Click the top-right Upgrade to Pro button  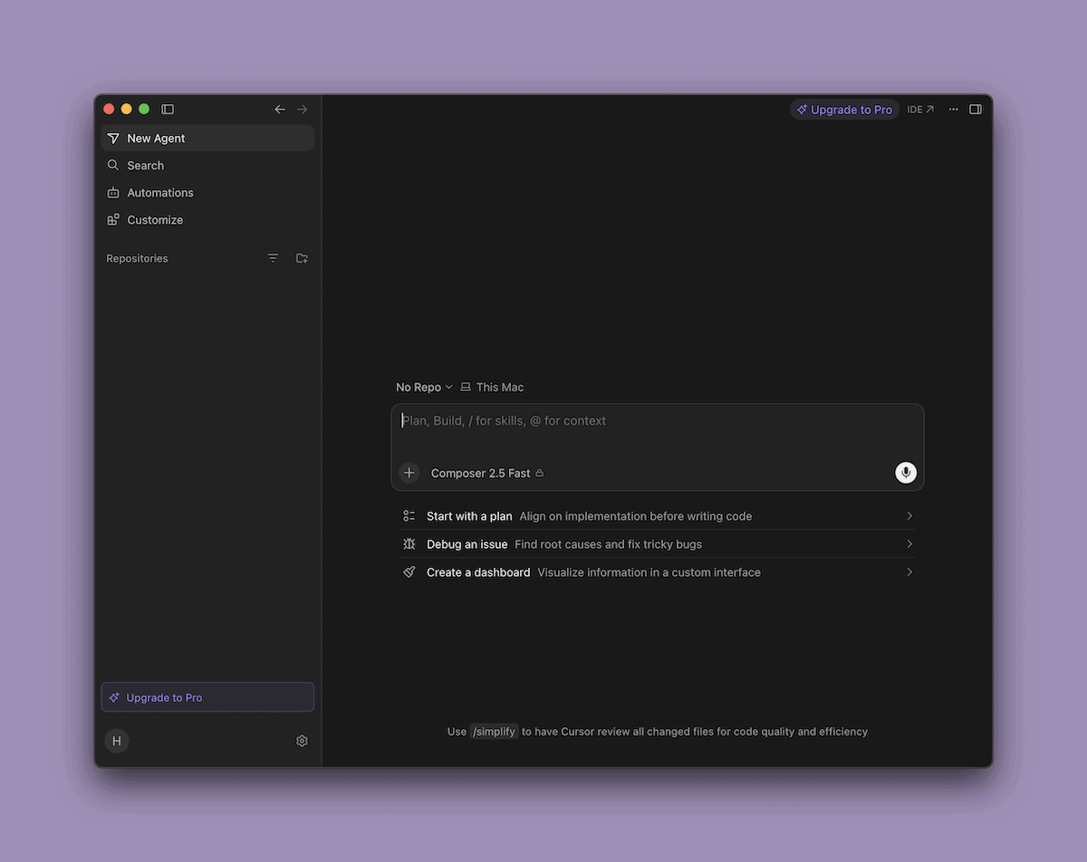844,110
